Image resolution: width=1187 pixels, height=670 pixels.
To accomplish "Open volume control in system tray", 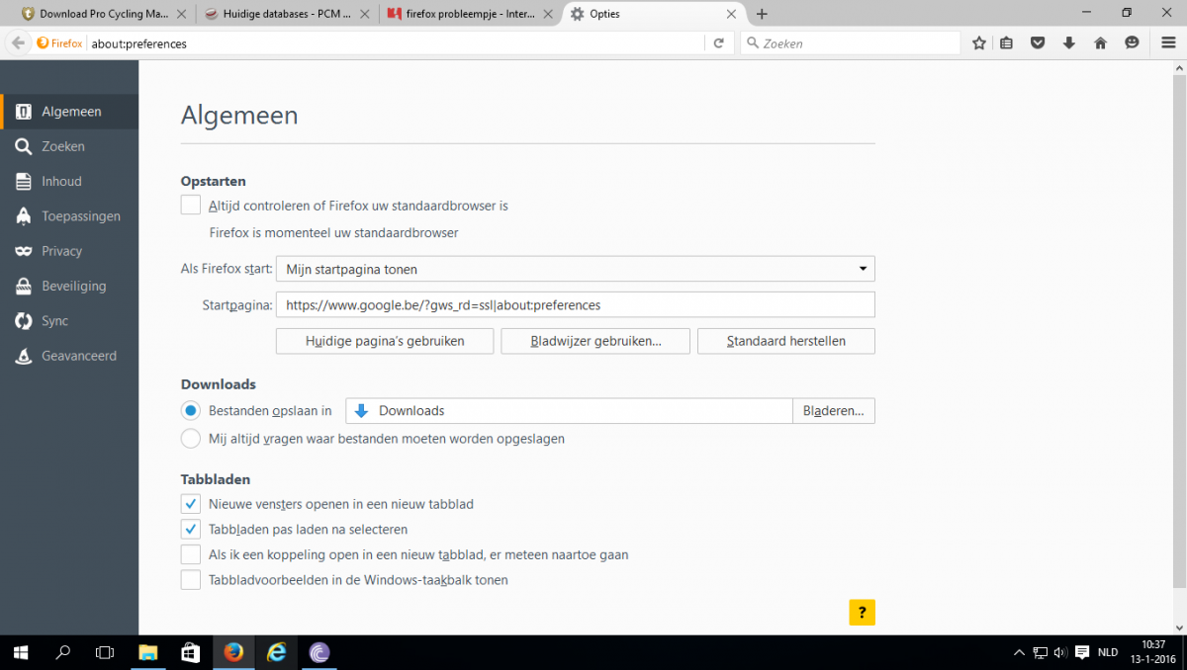I will point(1060,652).
